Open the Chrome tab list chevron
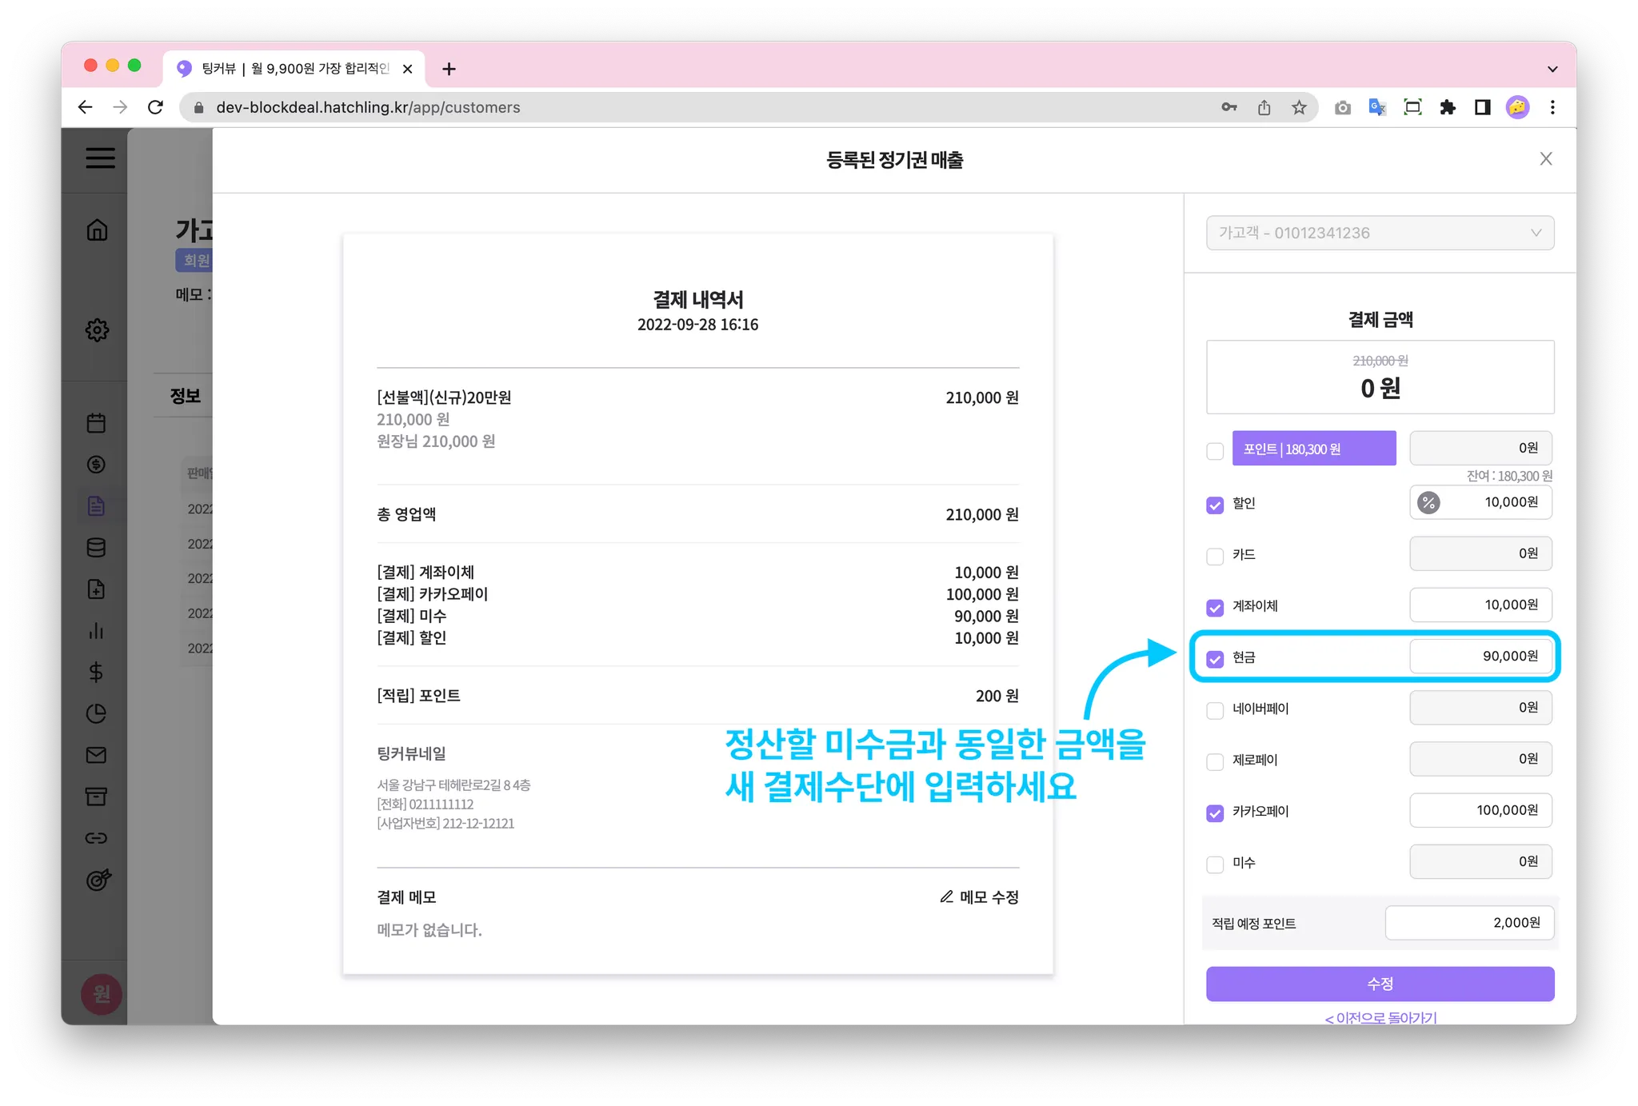1638x1106 pixels. click(1552, 69)
